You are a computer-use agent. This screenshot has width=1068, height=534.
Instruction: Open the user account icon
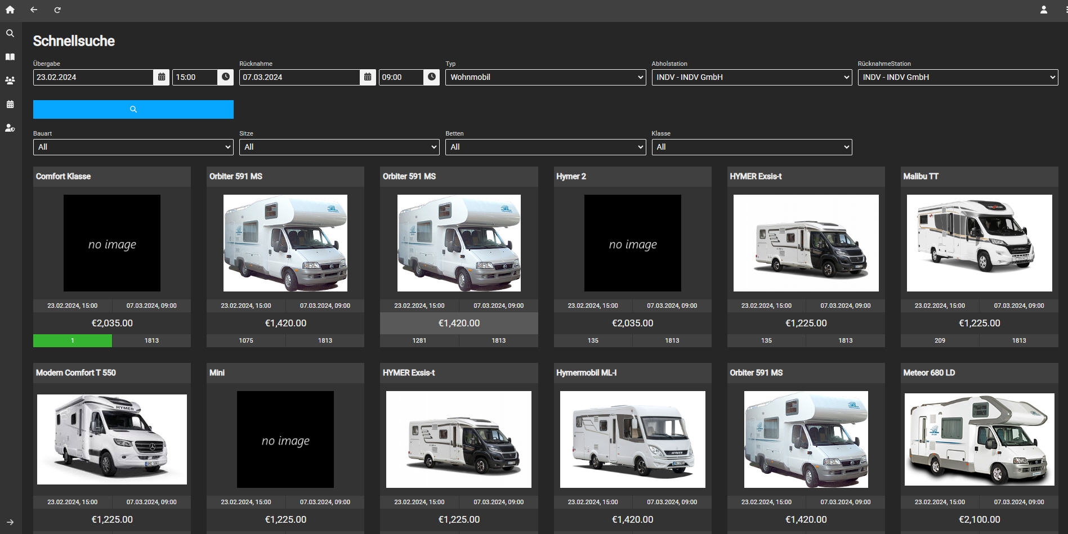1043,10
